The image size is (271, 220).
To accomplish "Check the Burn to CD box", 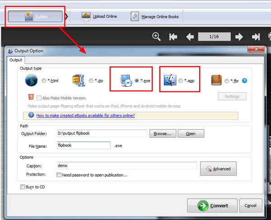I will [23, 187].
